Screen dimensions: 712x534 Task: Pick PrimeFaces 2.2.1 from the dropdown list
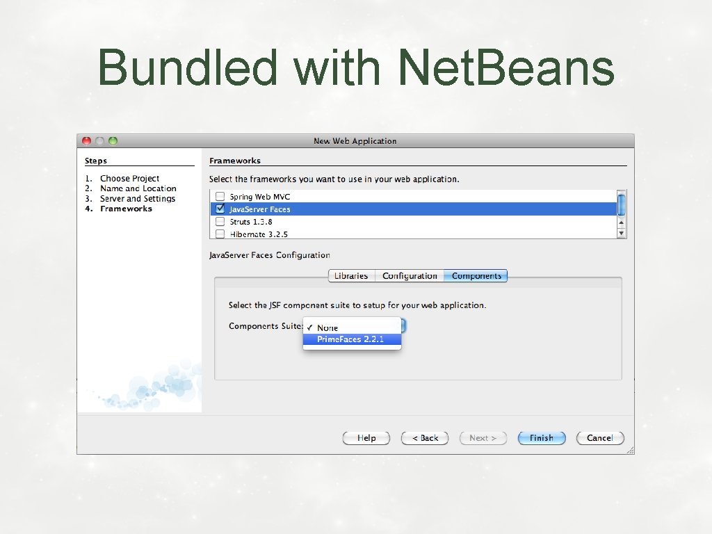click(x=352, y=339)
